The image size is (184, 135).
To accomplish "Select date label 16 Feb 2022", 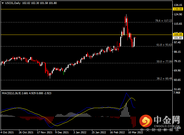I will coord(117,132).
